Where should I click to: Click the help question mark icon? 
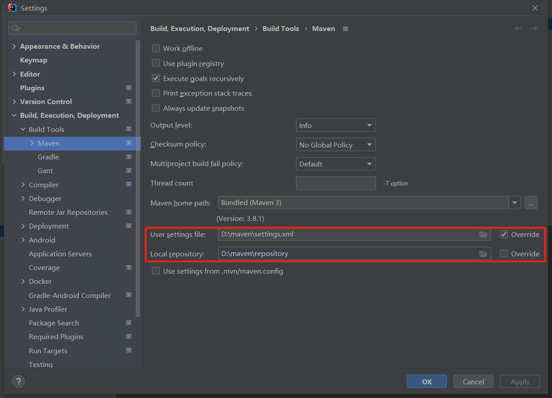pyautogui.click(x=18, y=381)
